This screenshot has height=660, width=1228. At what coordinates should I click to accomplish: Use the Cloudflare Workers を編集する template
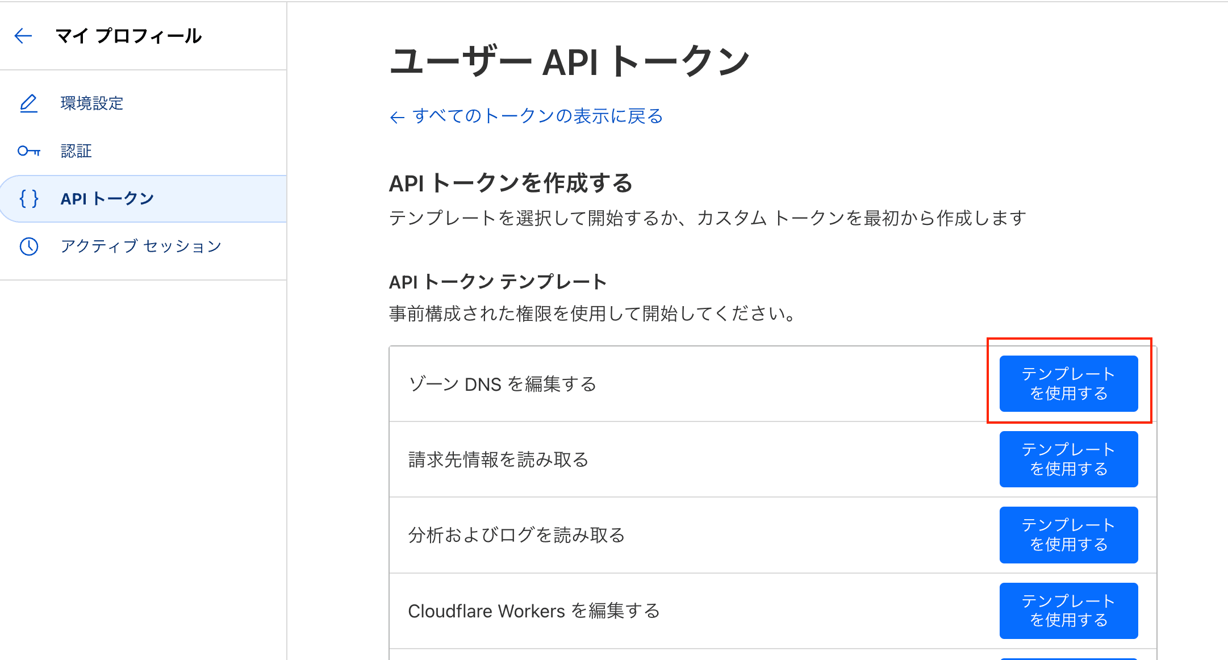point(1068,611)
